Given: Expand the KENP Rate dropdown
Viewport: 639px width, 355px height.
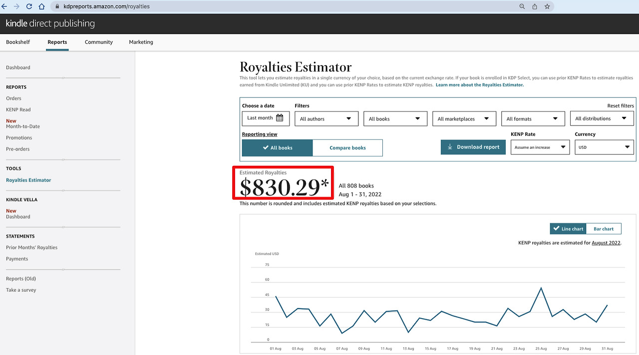Looking at the screenshot, I should tap(540, 147).
